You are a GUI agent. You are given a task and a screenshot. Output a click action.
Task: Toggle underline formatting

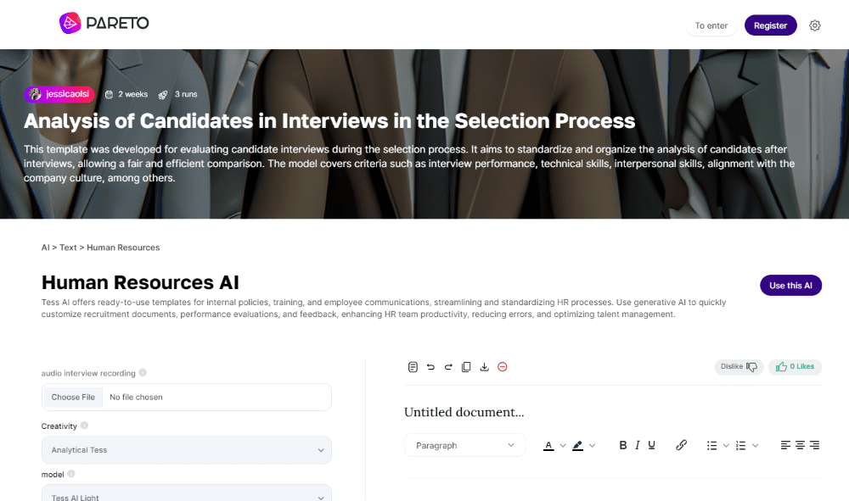(x=651, y=445)
